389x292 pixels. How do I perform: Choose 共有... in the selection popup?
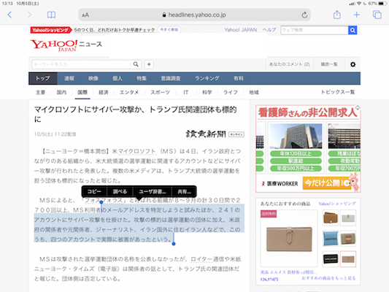coord(184,191)
